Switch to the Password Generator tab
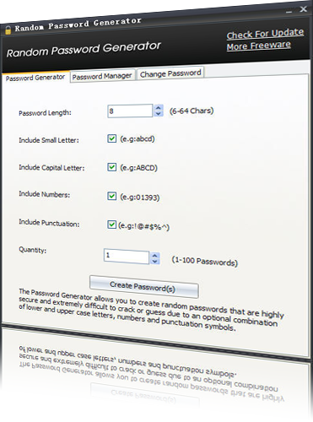The height and width of the screenshot is (422, 313). pos(35,78)
